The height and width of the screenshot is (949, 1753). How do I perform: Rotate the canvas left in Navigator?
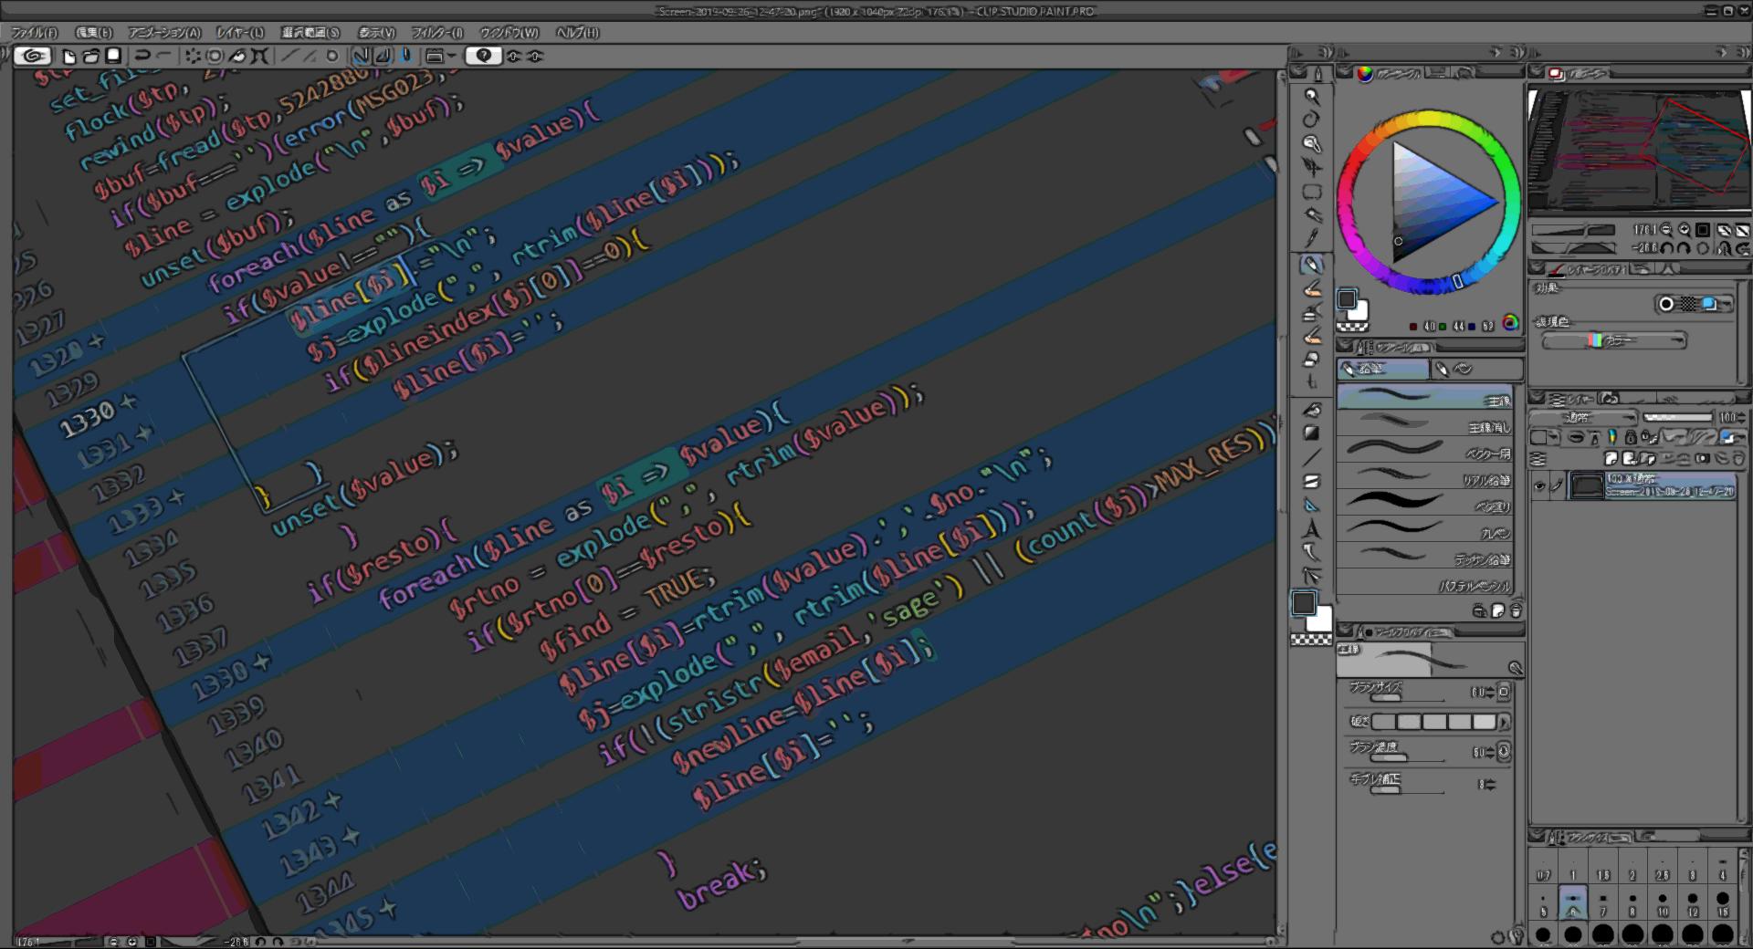(1666, 247)
